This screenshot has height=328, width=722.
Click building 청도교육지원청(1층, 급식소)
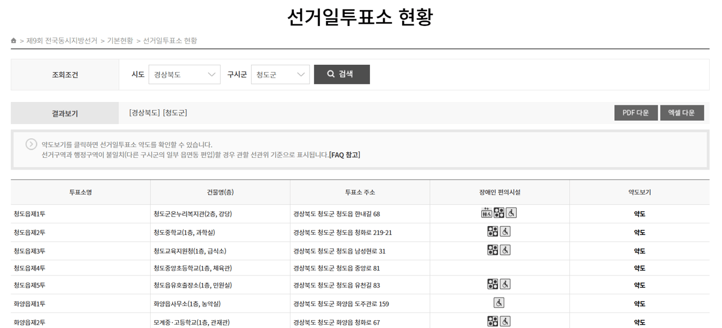click(190, 251)
